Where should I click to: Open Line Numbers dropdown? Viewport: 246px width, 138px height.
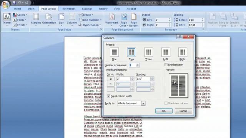(90, 20)
